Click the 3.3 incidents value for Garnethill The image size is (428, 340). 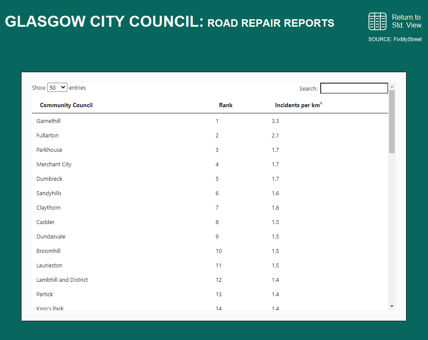click(x=275, y=121)
